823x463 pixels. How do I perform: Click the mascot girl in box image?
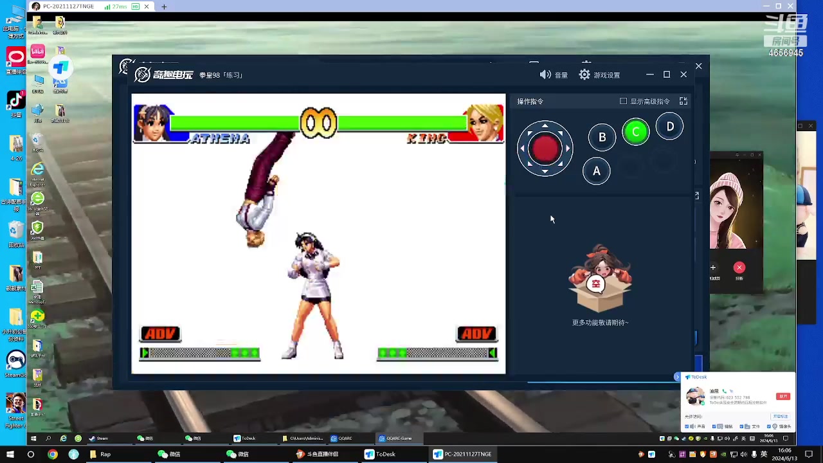pyautogui.click(x=600, y=278)
